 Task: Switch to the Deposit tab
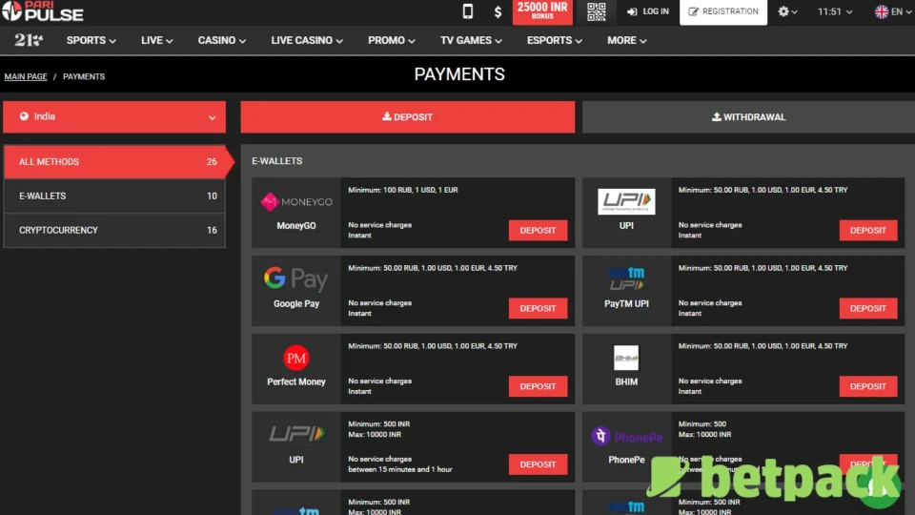(407, 116)
